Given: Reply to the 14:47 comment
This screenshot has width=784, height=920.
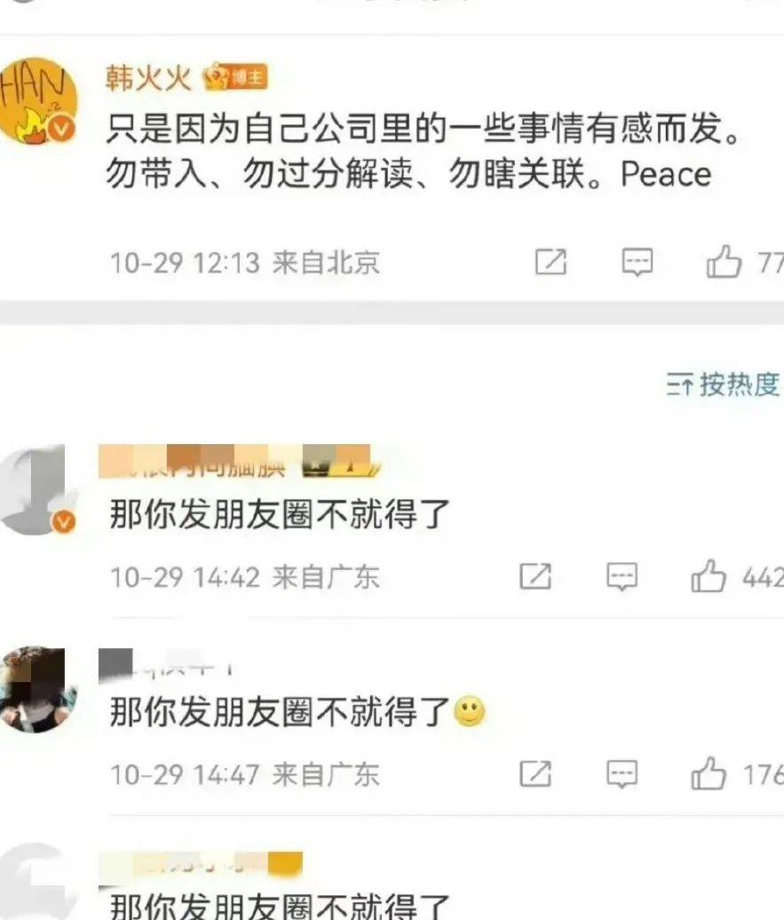Looking at the screenshot, I should 622,773.
